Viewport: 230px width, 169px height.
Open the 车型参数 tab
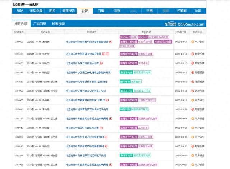coord(36,11)
